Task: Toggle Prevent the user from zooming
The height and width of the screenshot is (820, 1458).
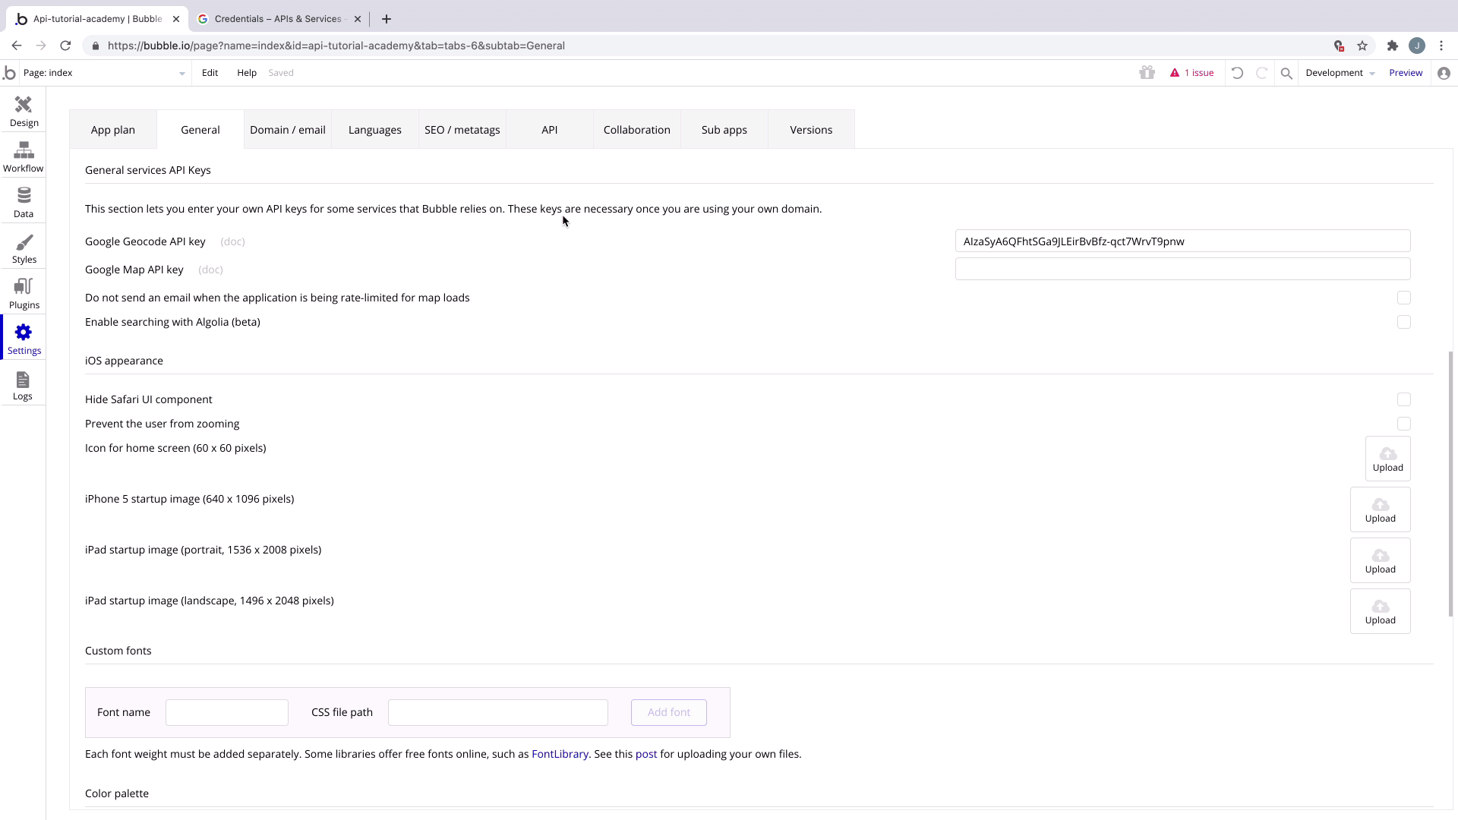Action: (x=1403, y=424)
